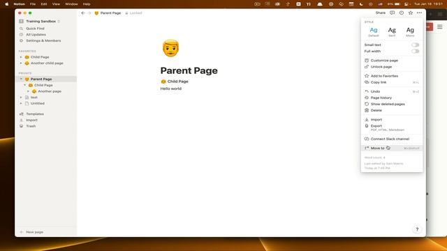Viewport: 447px width, 251px height.
Task: Select Unlock page in menu
Action: [x=392, y=67]
